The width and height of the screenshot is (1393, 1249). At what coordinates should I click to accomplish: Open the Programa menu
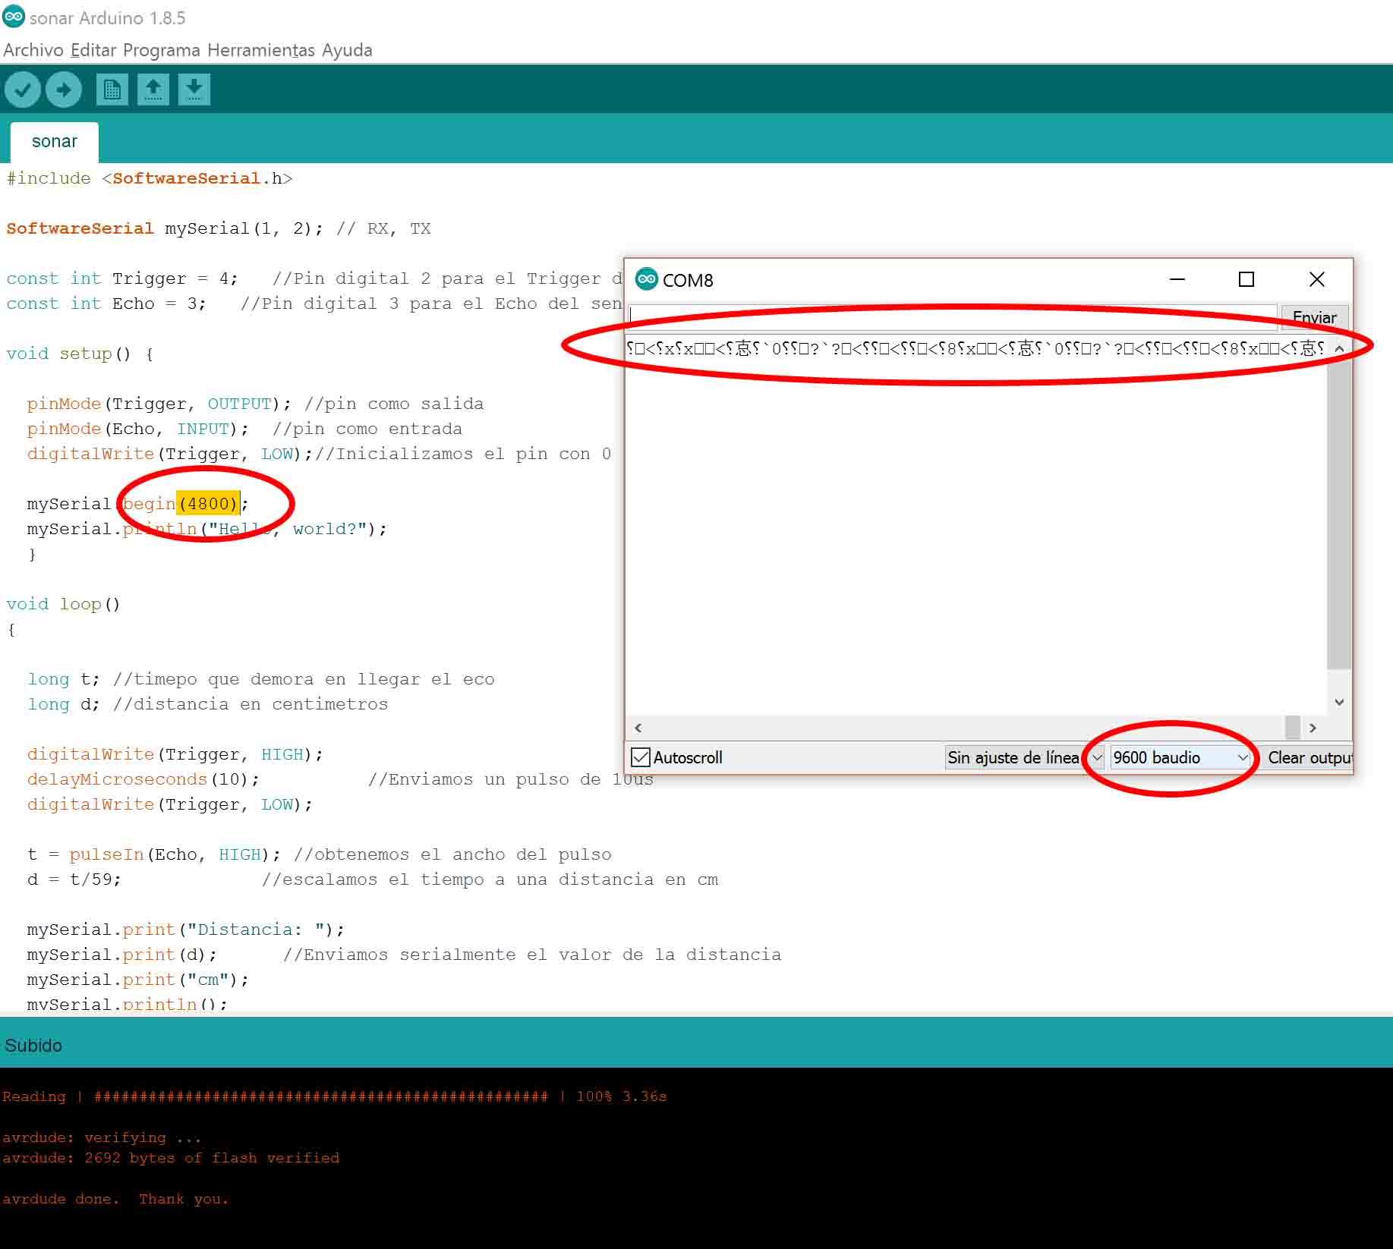pos(162,50)
